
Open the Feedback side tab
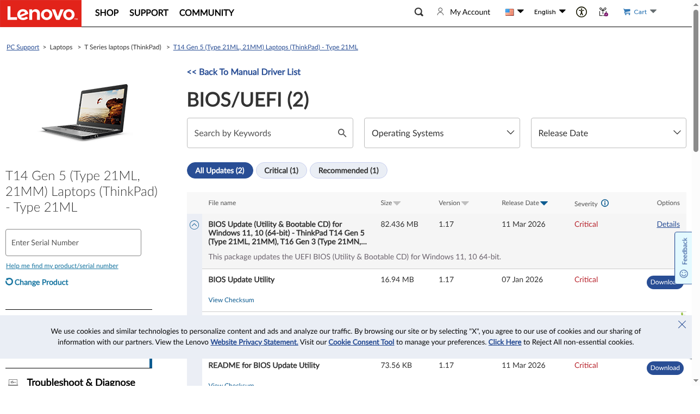pyautogui.click(x=684, y=258)
